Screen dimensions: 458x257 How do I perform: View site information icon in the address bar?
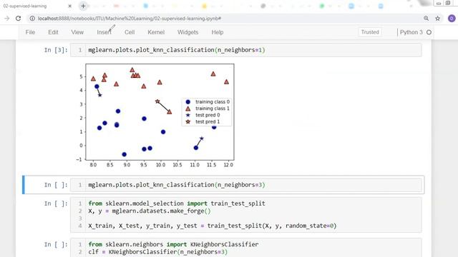pyautogui.click(x=32, y=19)
